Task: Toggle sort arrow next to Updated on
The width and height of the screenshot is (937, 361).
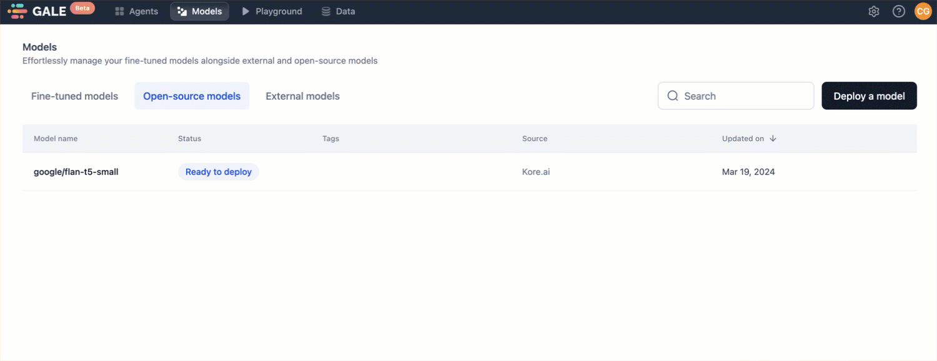Action: [773, 139]
